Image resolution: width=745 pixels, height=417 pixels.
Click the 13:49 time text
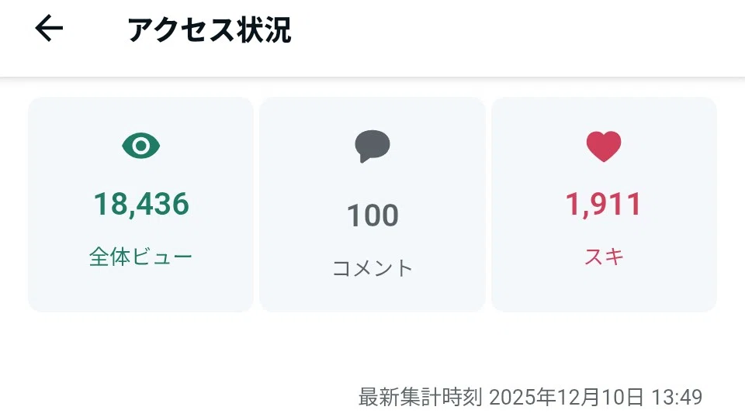point(677,397)
